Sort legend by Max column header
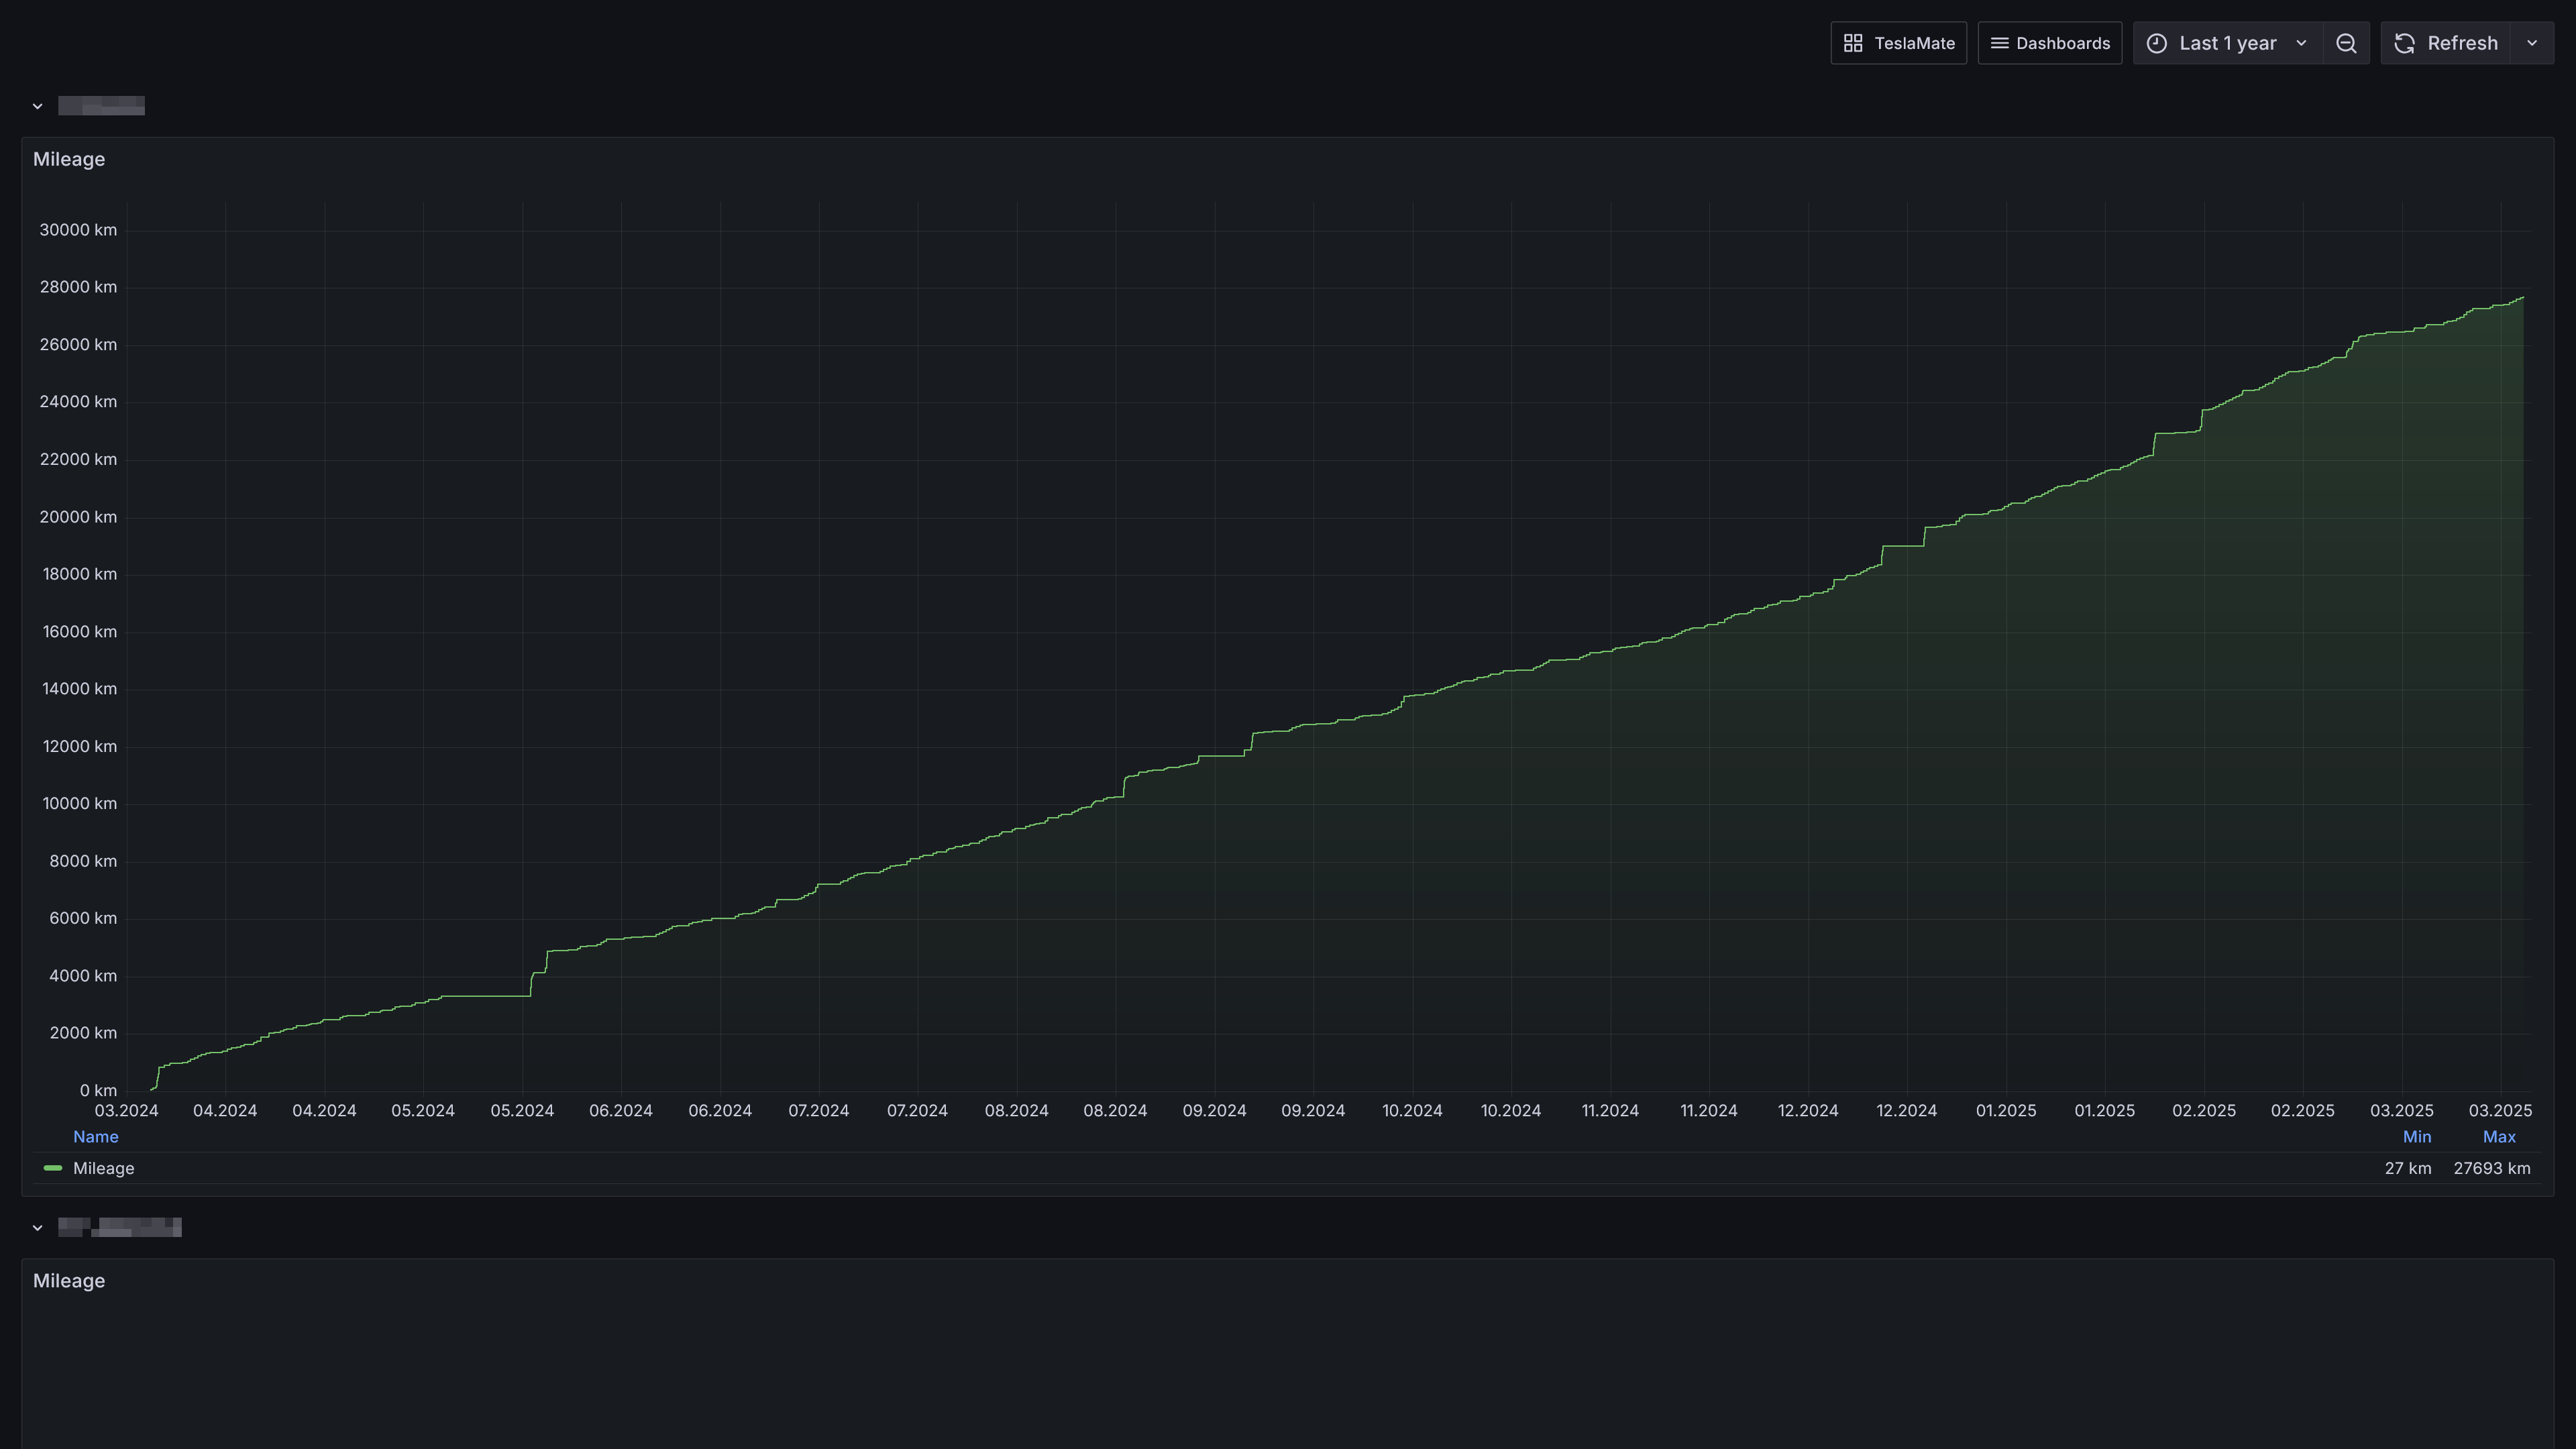Image resolution: width=2576 pixels, height=1449 pixels. click(2498, 1137)
